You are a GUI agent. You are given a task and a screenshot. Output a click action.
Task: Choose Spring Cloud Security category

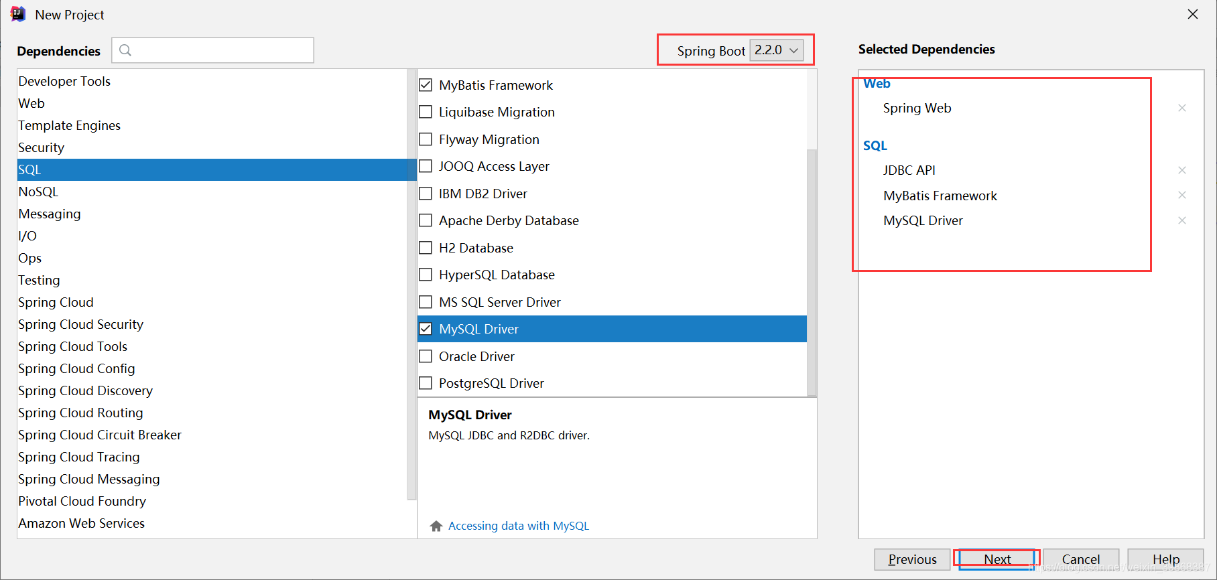pyautogui.click(x=212, y=324)
